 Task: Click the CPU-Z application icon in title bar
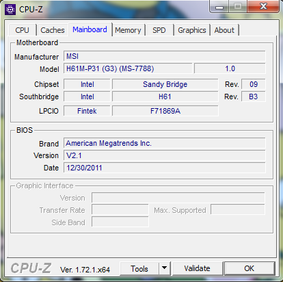pyautogui.click(x=10, y=10)
